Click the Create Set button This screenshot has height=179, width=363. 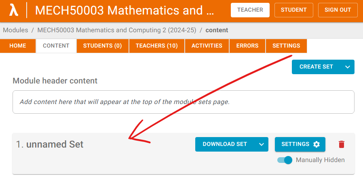tap(316, 67)
